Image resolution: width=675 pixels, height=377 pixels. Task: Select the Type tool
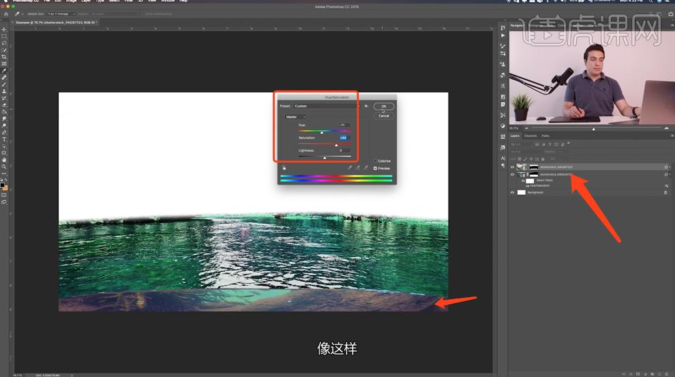point(4,140)
